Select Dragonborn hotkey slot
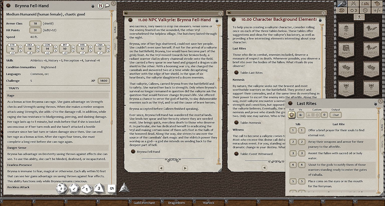Screen dimensions: 385x206 point(176,203)
